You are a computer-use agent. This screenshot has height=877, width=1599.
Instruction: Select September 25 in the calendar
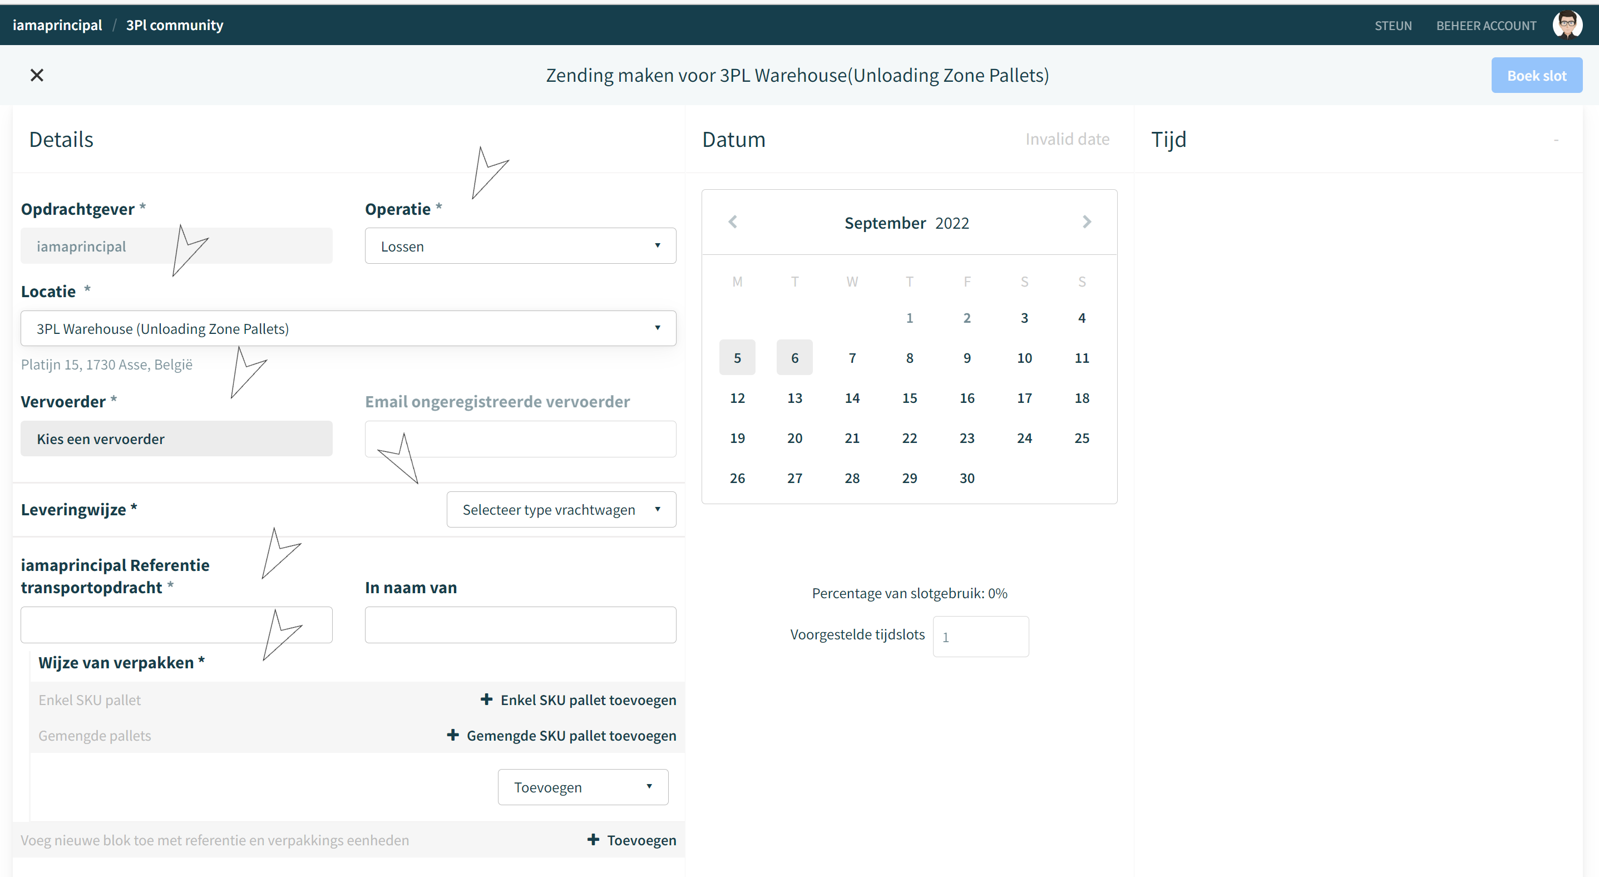(x=1082, y=437)
